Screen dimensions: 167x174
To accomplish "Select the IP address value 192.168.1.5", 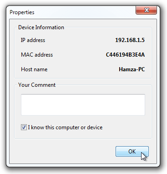I will click(x=130, y=40).
